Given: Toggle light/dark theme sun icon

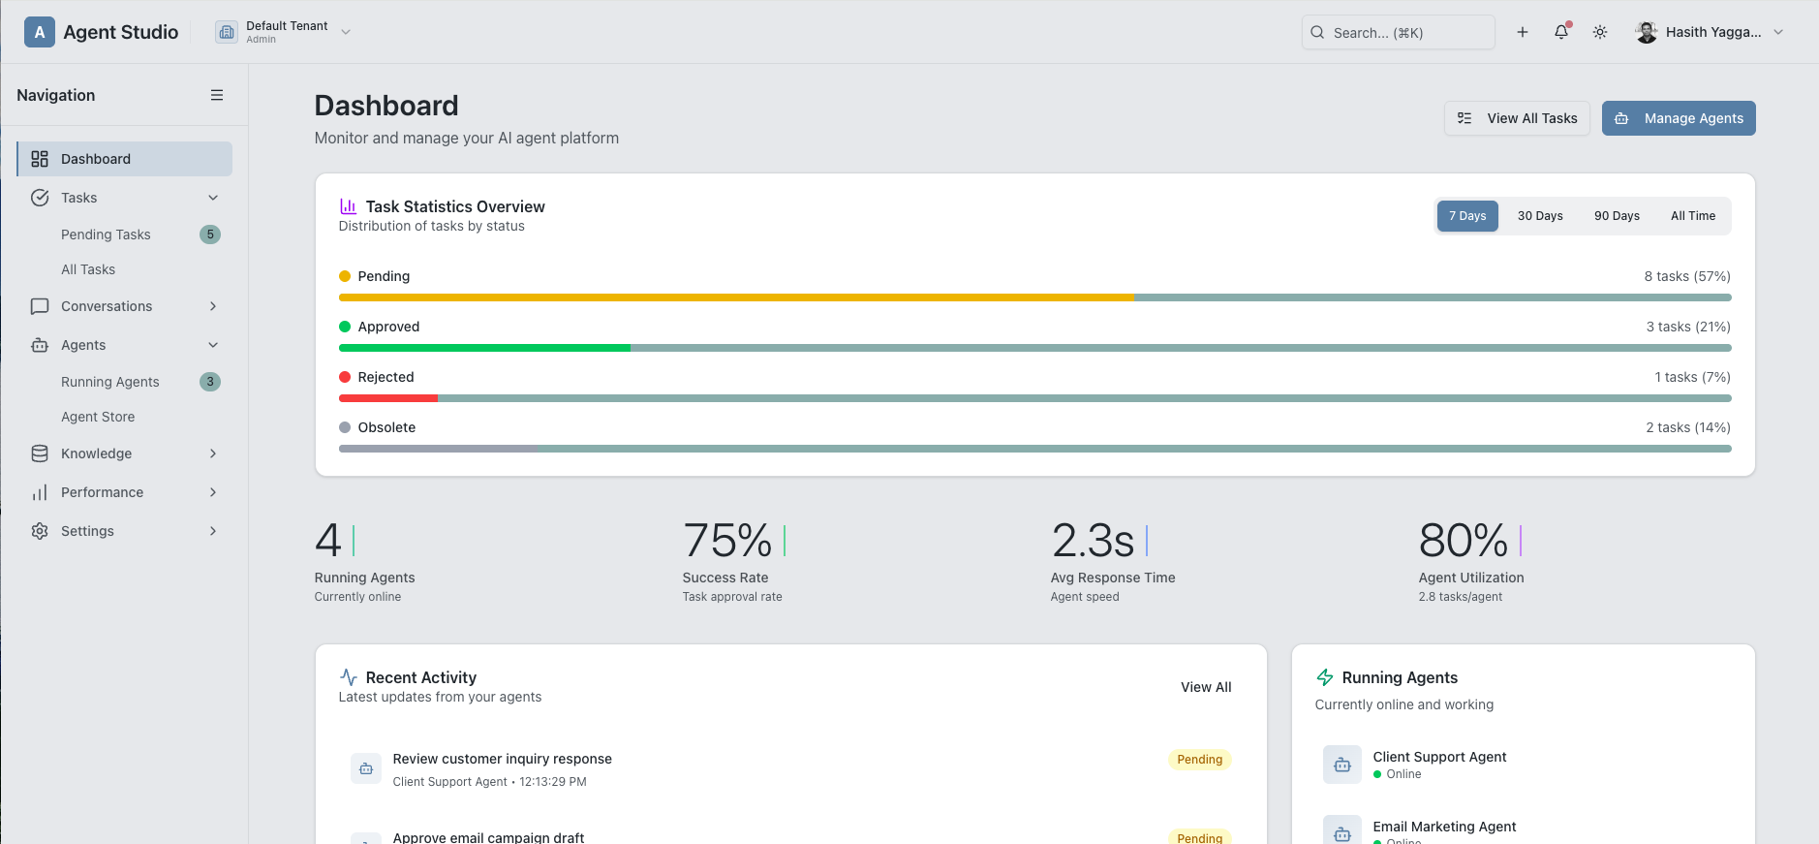Looking at the screenshot, I should tap(1600, 32).
